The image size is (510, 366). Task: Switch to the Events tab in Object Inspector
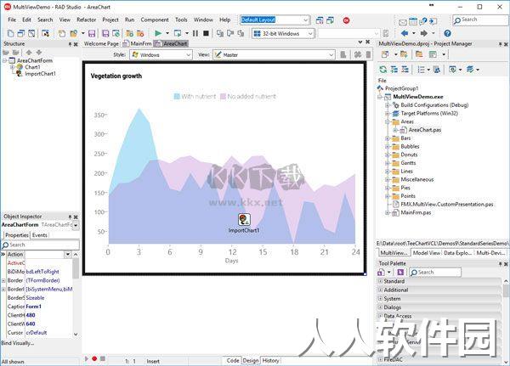40,235
